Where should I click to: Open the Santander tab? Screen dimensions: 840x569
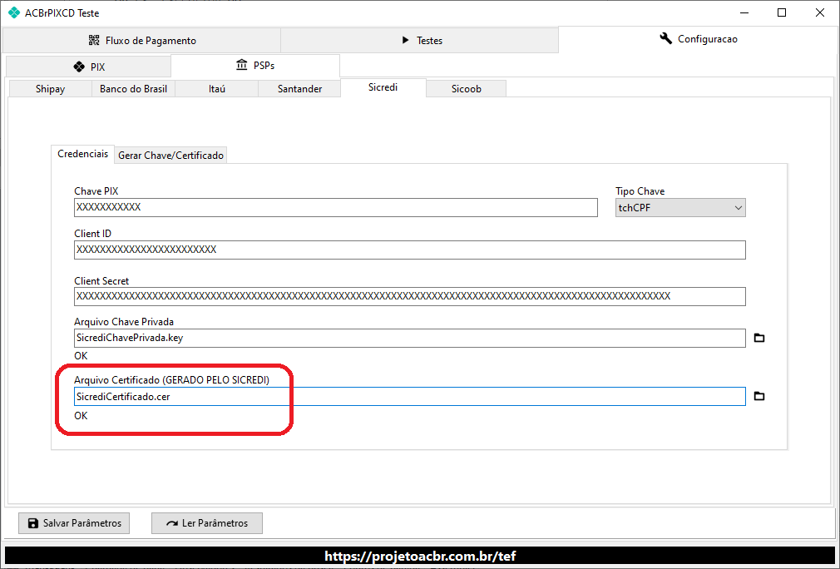click(299, 89)
